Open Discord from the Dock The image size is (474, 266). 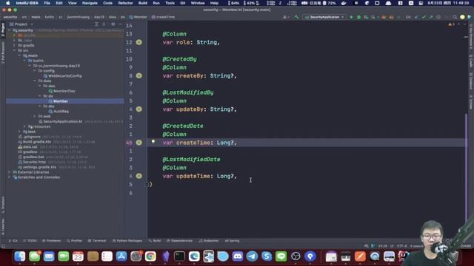237,256
